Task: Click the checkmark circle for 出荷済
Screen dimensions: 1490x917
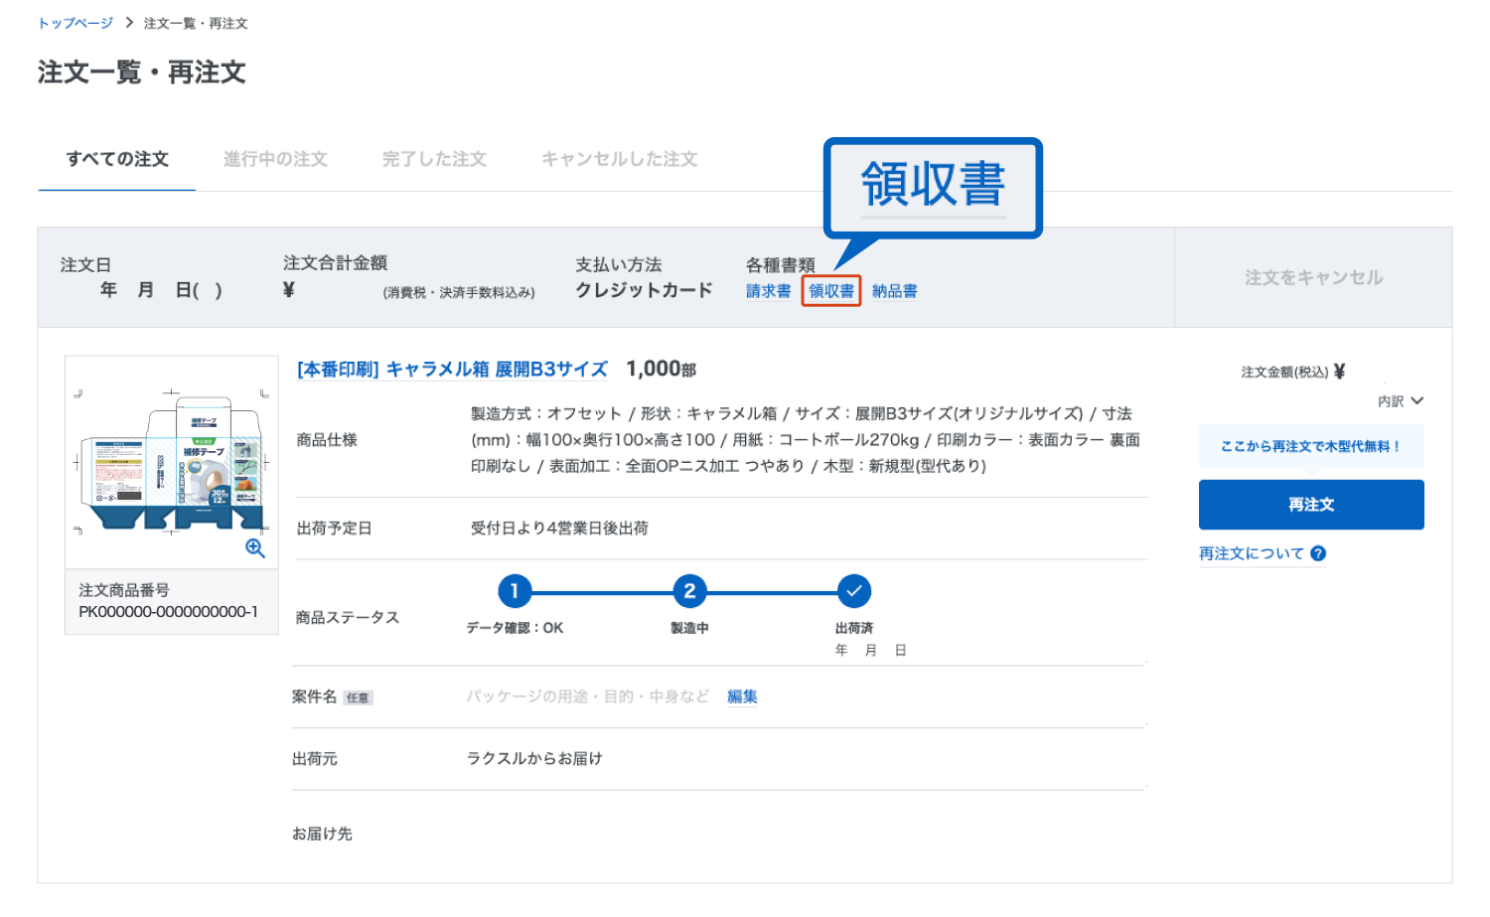Action: (x=854, y=591)
